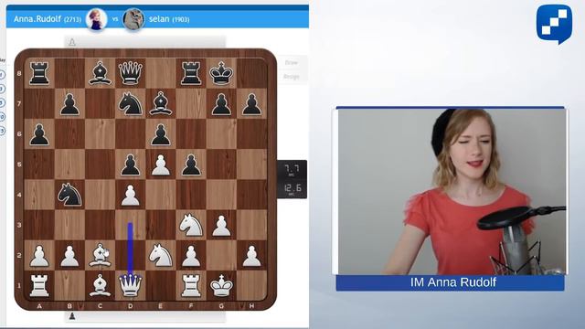Click the empty d3 square
Viewport: 585px width, 329px height.
click(130, 225)
